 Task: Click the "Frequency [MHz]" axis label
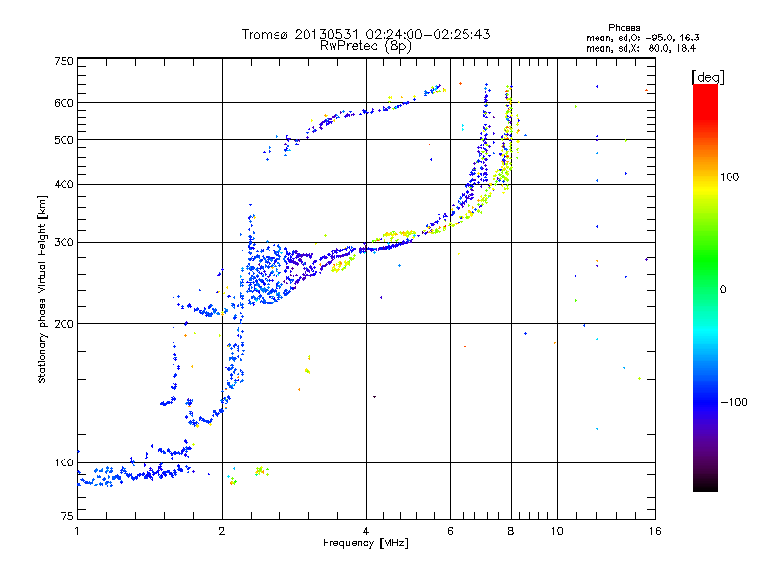point(365,543)
